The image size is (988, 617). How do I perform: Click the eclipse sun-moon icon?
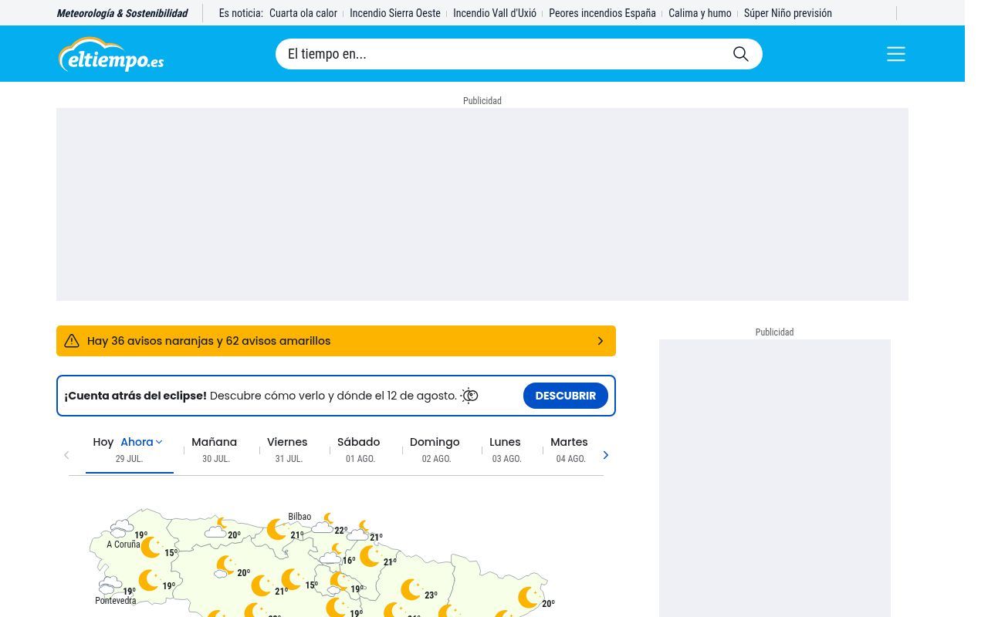469,396
